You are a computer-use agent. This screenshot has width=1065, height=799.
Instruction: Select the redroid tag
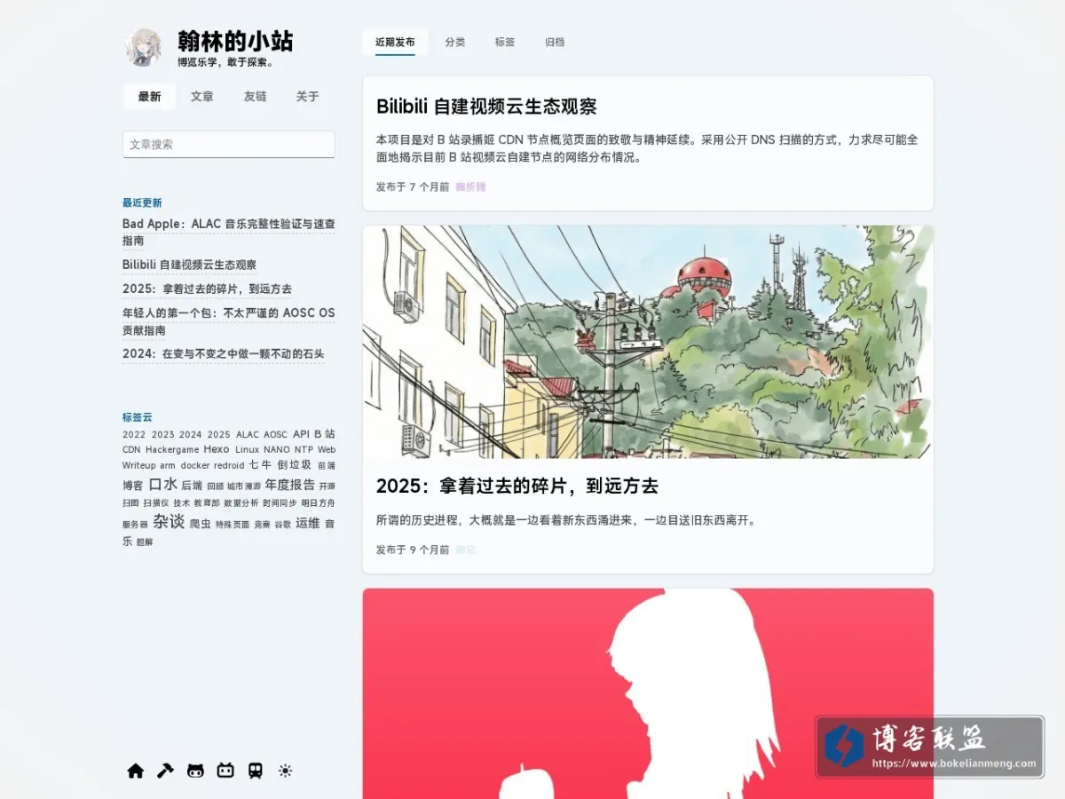coord(229,465)
